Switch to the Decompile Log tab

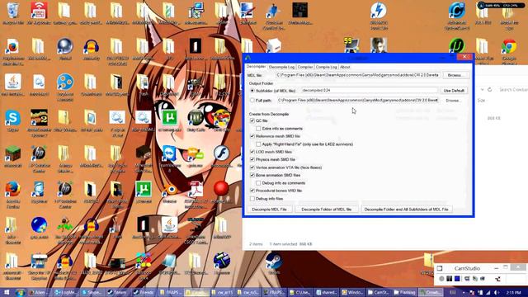[281, 67]
